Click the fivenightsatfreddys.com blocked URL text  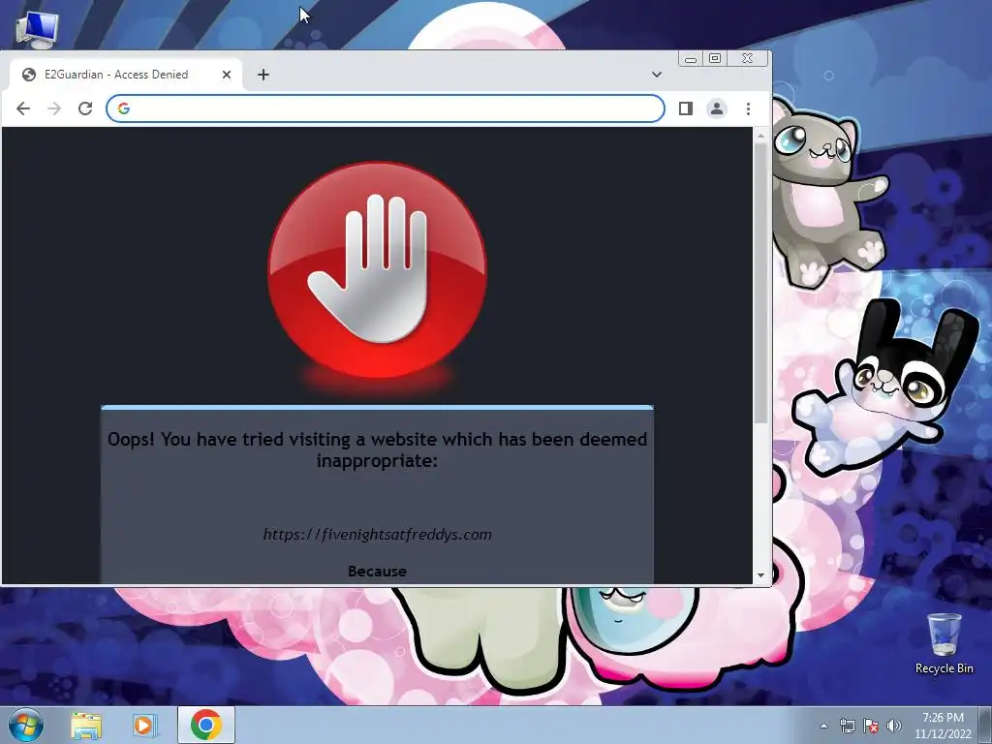tap(377, 535)
